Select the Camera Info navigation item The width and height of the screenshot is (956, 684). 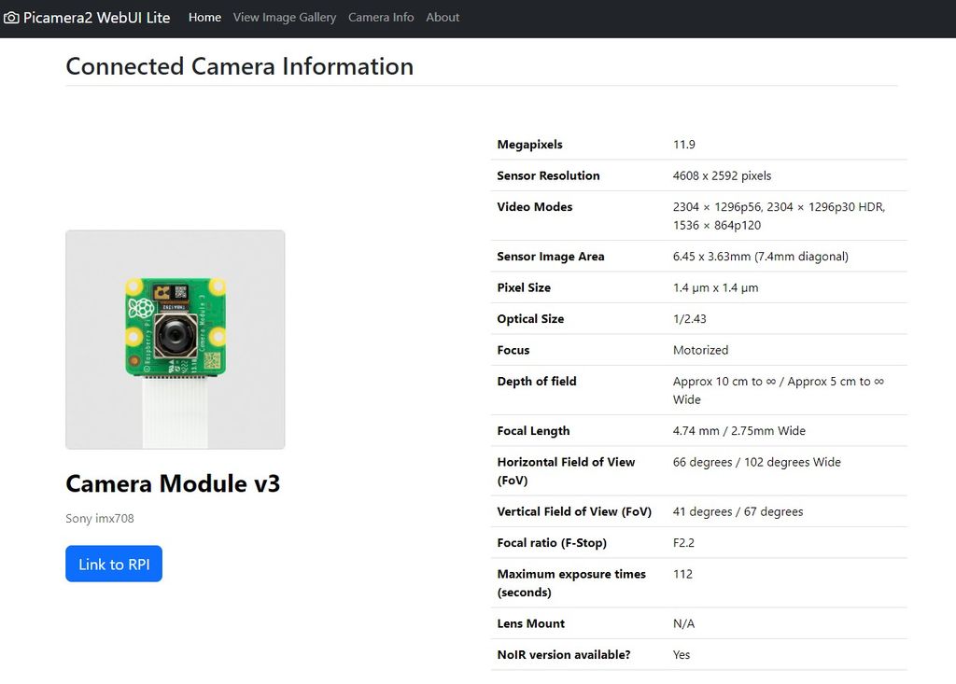coord(381,17)
